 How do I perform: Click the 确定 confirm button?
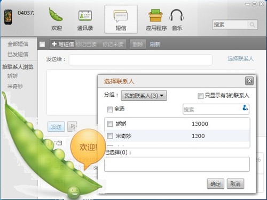(x=215, y=183)
